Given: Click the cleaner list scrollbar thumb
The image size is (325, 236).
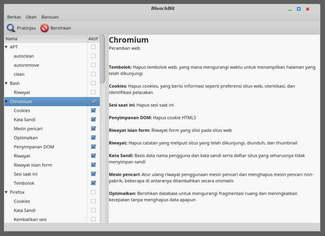Looking at the screenshot, I should 102,59.
